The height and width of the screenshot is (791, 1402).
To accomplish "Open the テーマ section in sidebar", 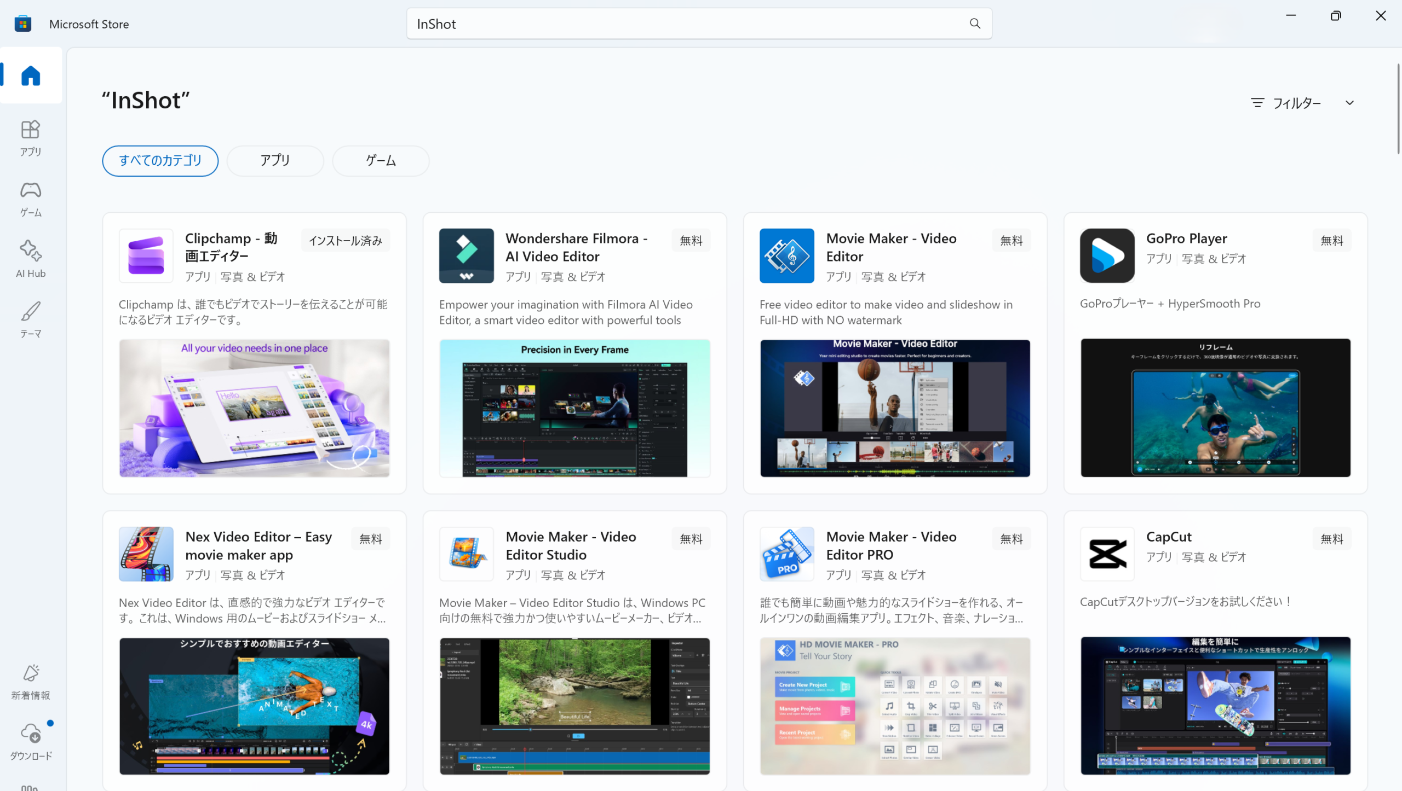I will pos(31,320).
